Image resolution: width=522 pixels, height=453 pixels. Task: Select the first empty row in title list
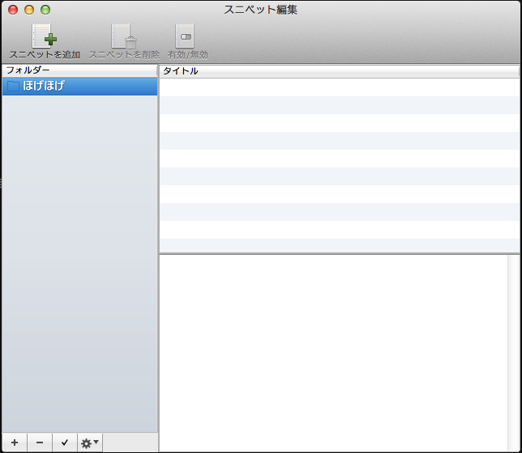click(x=339, y=87)
